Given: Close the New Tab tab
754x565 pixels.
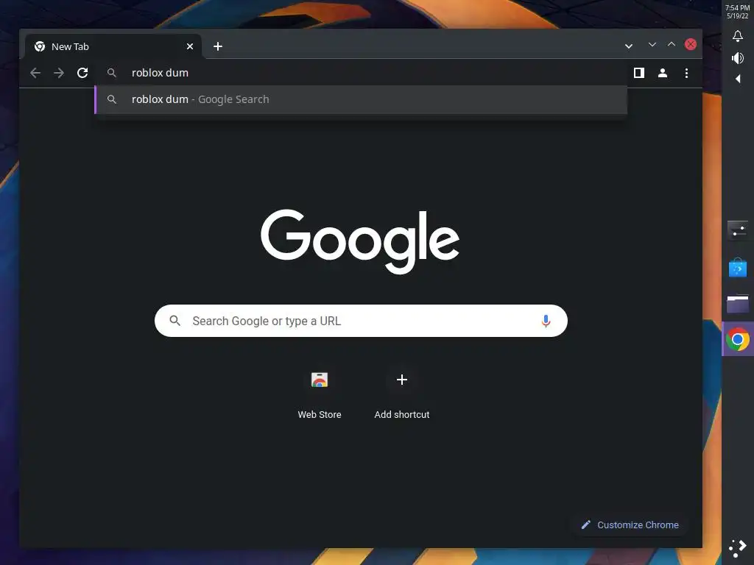Looking at the screenshot, I should tap(190, 46).
